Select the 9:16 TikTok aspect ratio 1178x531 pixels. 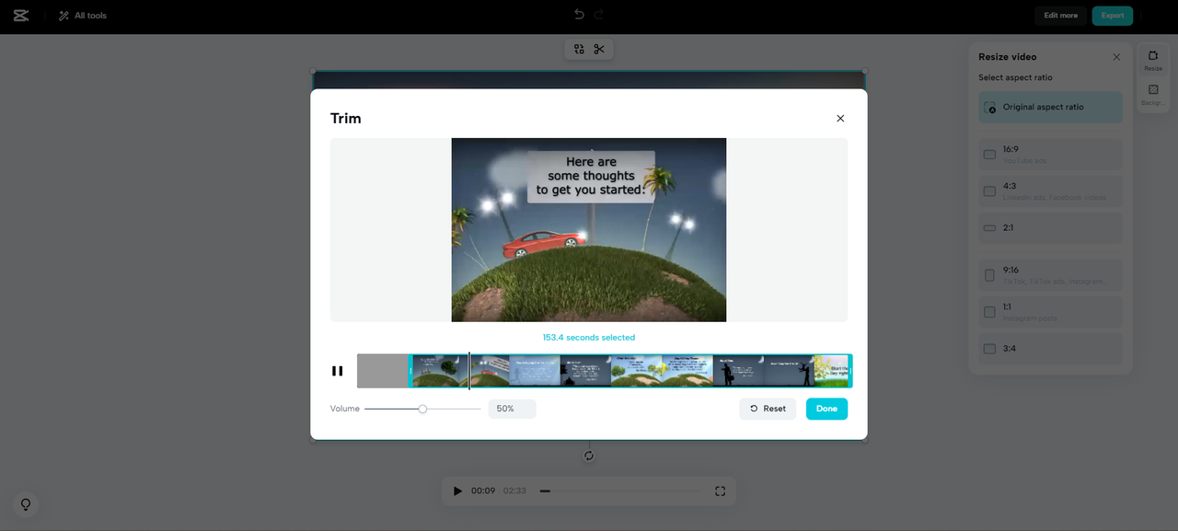tap(1049, 273)
